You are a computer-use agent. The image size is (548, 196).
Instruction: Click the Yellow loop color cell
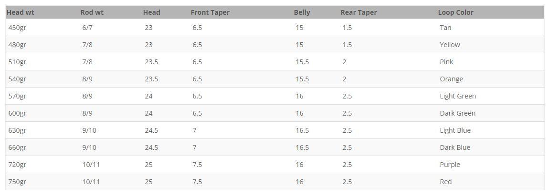[x=450, y=45]
